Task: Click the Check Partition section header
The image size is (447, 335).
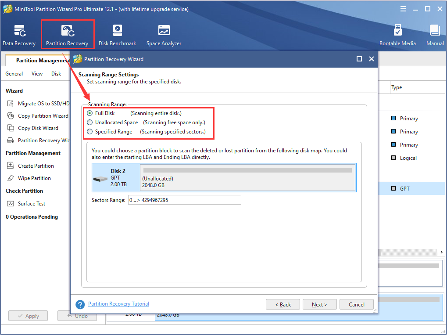Action: [24, 191]
